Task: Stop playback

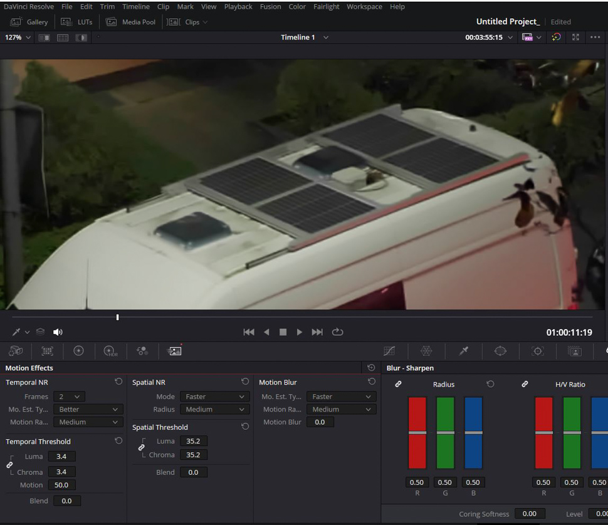Action: pos(283,332)
